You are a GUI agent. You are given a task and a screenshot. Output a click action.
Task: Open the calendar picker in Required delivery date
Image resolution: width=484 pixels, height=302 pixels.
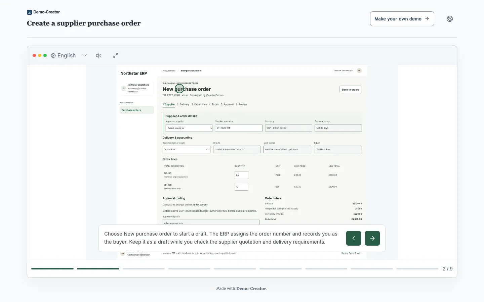click(x=207, y=150)
